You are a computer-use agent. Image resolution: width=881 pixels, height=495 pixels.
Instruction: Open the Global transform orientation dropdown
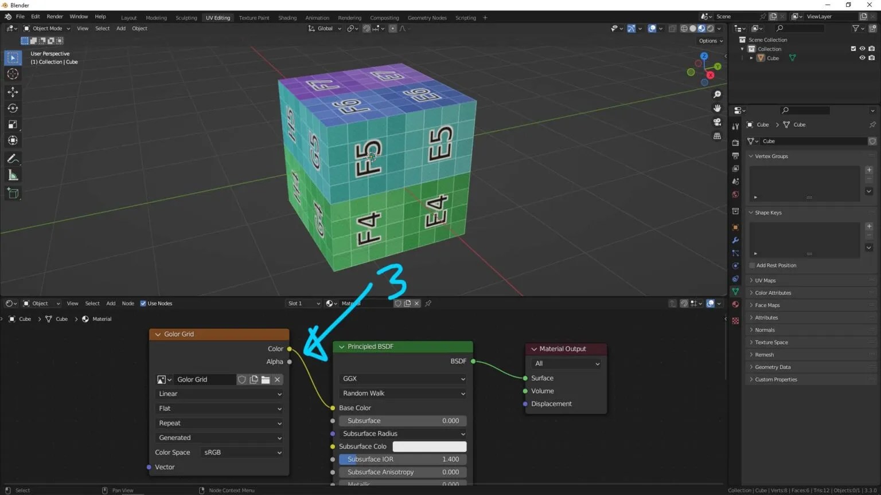tap(325, 28)
